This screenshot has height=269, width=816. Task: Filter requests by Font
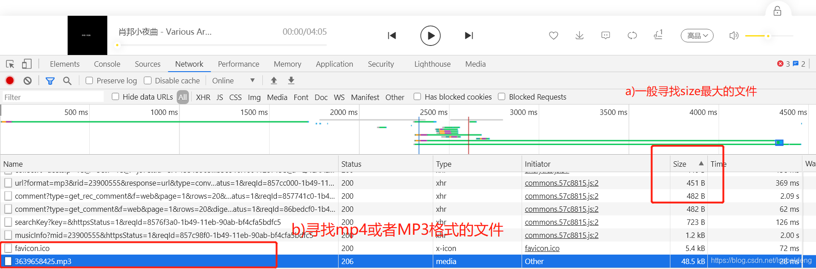pos(301,97)
